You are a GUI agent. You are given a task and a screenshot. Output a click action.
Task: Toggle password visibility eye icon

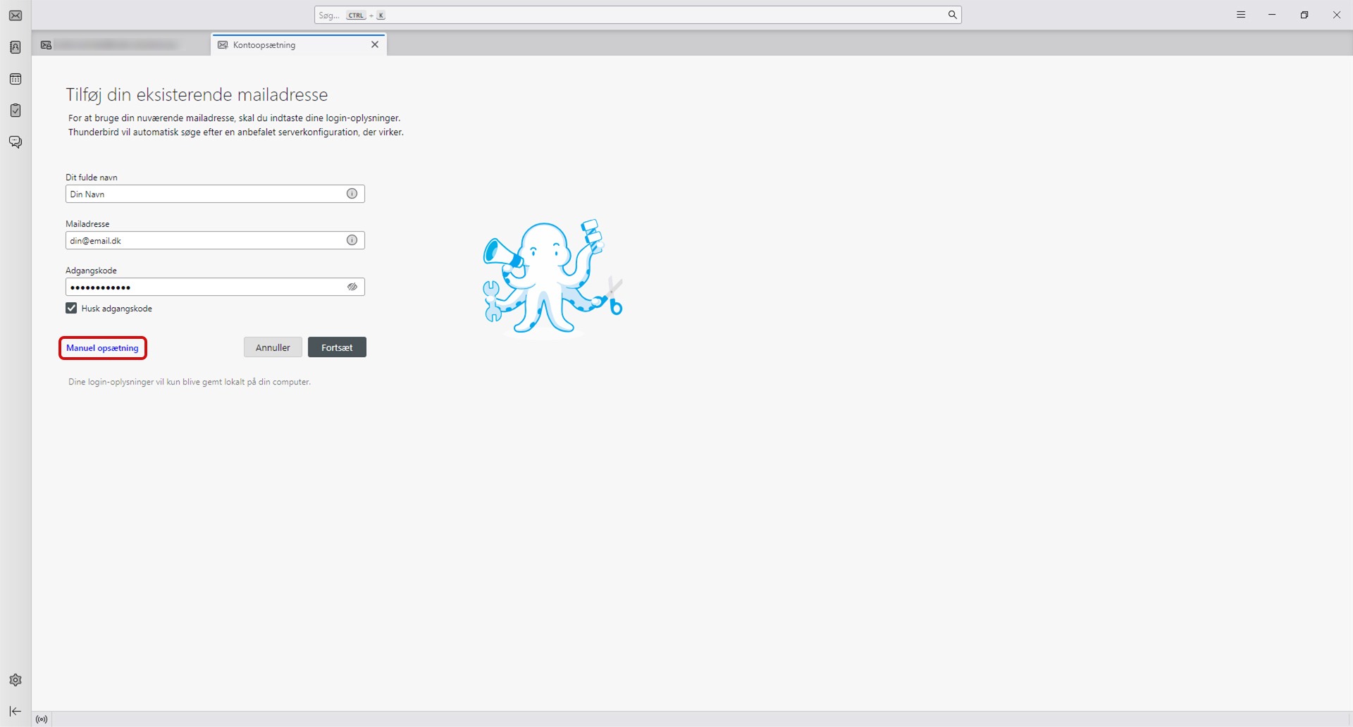352,287
